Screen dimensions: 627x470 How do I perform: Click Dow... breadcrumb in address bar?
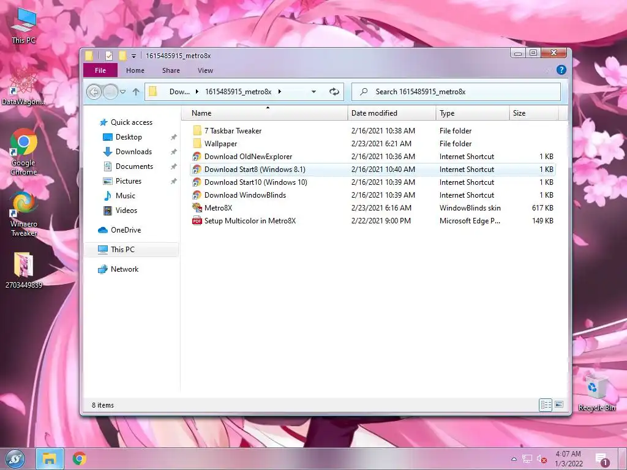[179, 92]
